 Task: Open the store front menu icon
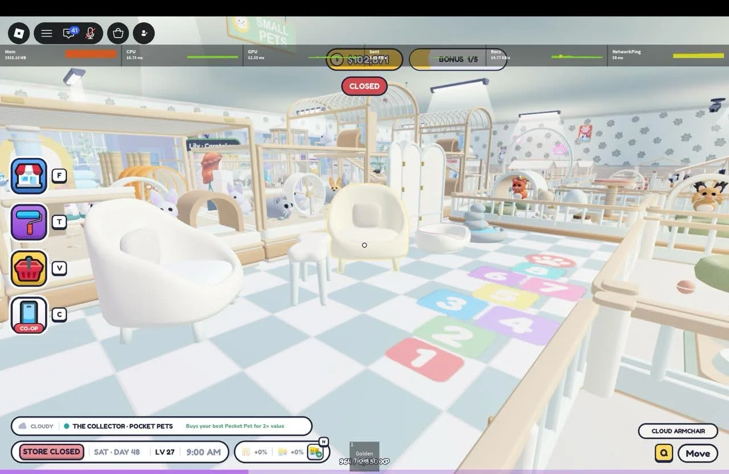click(x=29, y=176)
